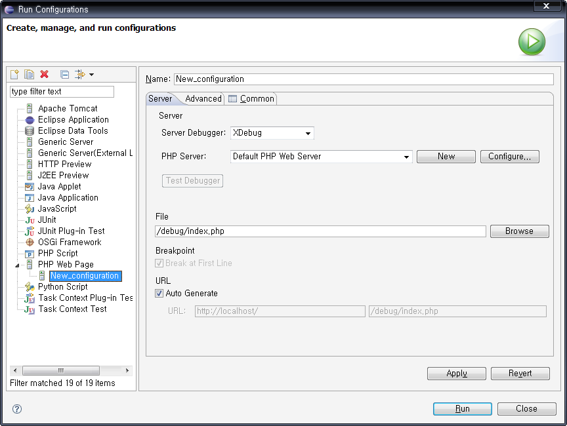This screenshot has width=567, height=426.
Task: Open the help question mark icon
Action: pyautogui.click(x=17, y=409)
